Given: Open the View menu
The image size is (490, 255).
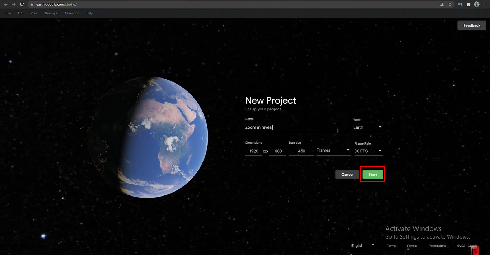Looking at the screenshot, I should point(34,13).
